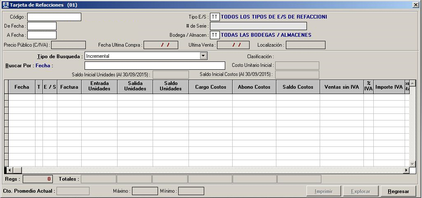
Task: Select the Tipo E/S code box
Action: pos(215,17)
